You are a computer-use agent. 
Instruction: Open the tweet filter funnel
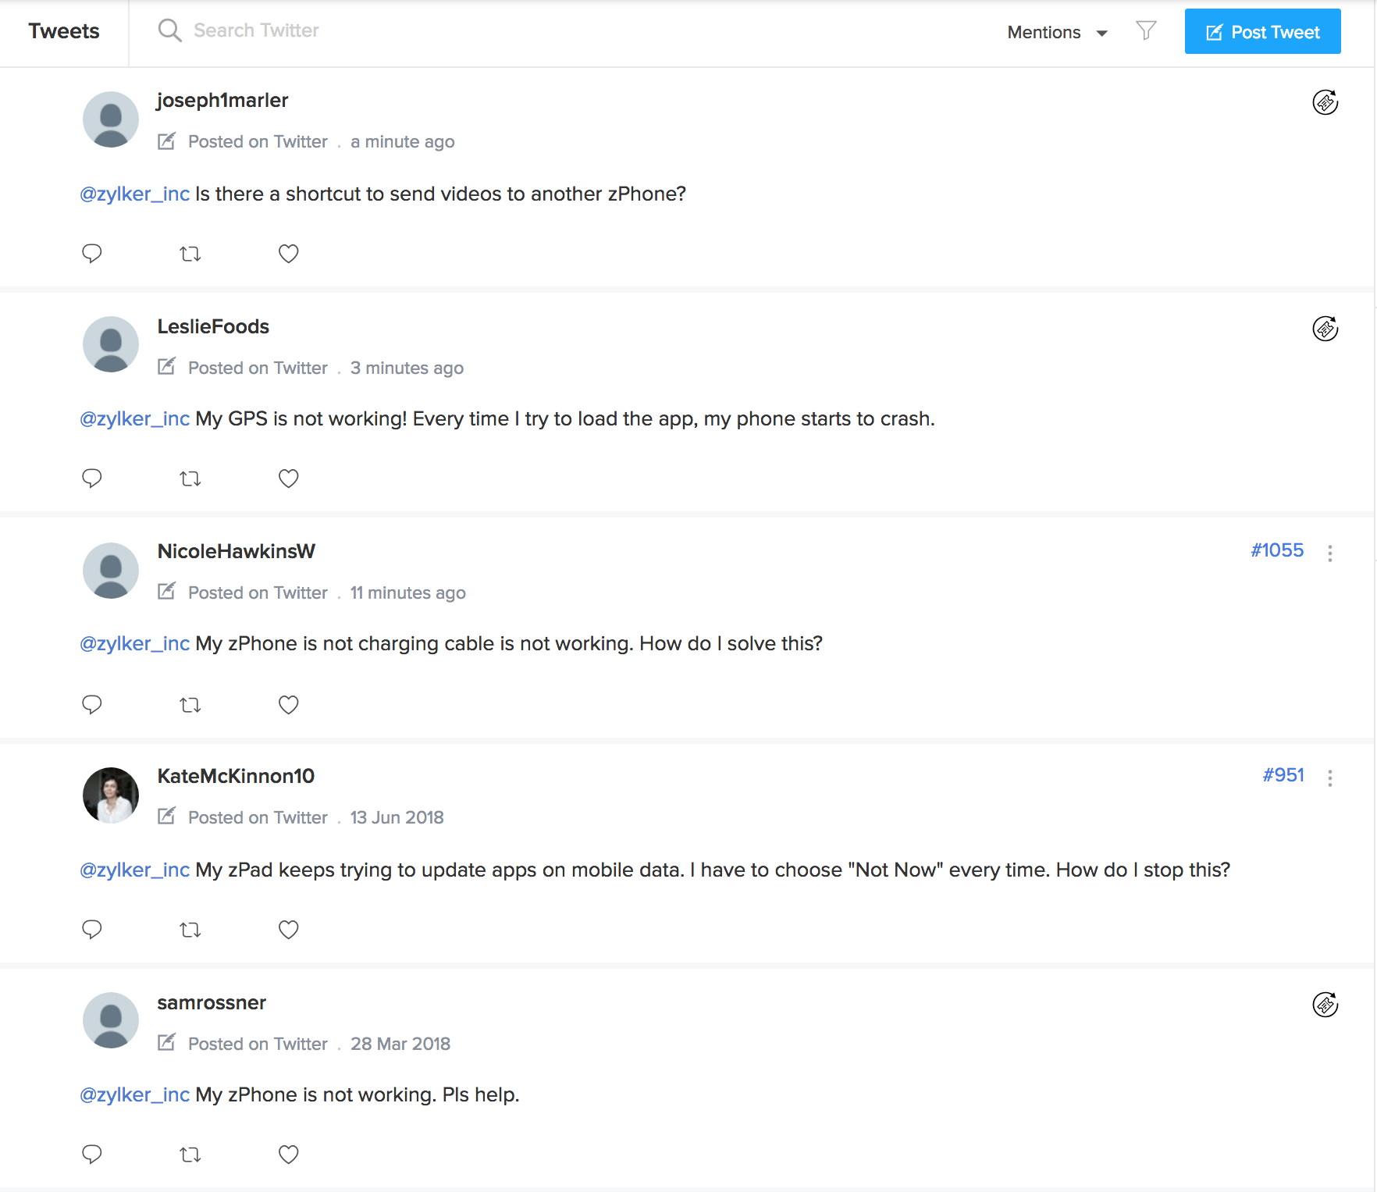1146,30
